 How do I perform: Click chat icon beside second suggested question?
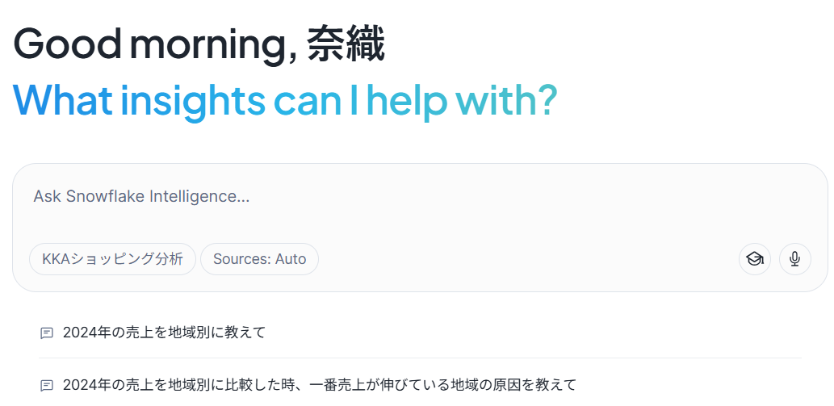[47, 385]
